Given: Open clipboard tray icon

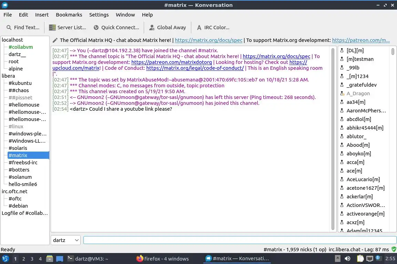Looking at the screenshot, I should pos(360,259).
